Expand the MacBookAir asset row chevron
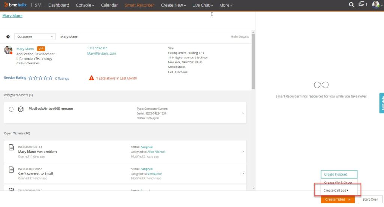Viewport: 384px width, 207px height. click(x=243, y=113)
